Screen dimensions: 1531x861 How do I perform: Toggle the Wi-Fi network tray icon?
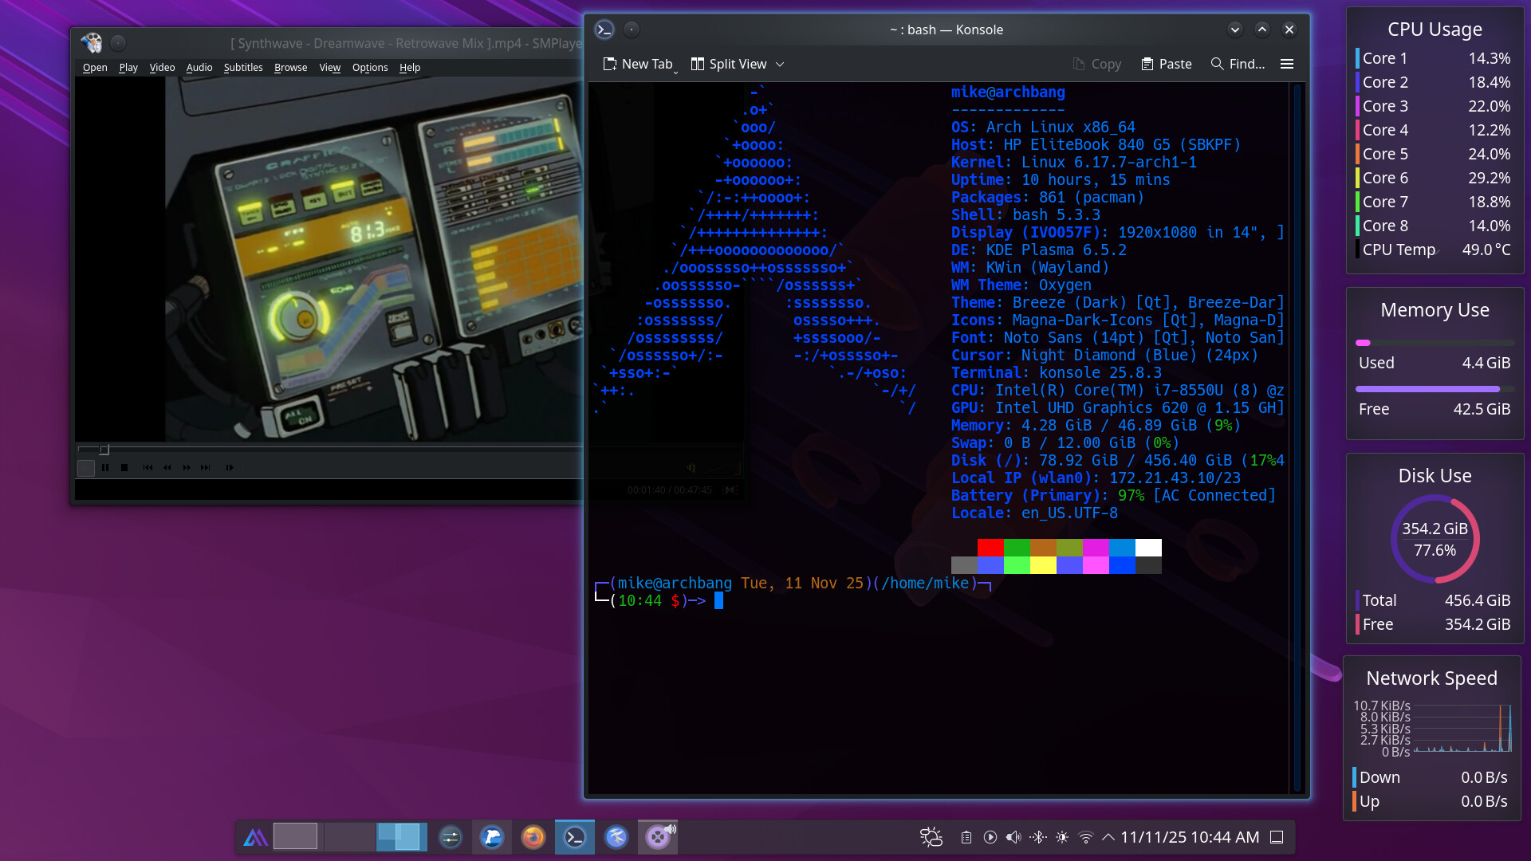point(1085,837)
